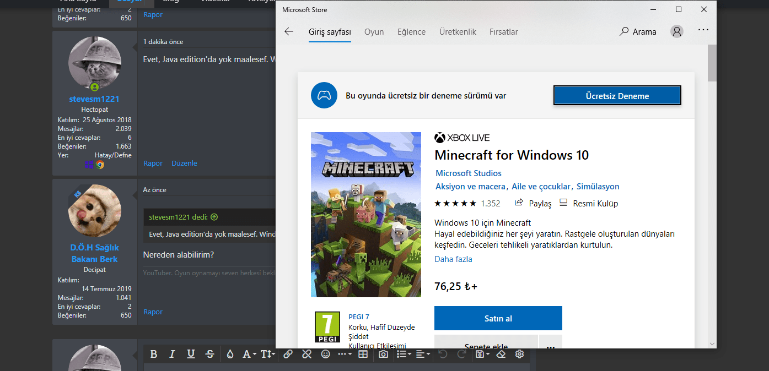
Task: Click Satın al to buy Minecraft
Action: point(498,318)
